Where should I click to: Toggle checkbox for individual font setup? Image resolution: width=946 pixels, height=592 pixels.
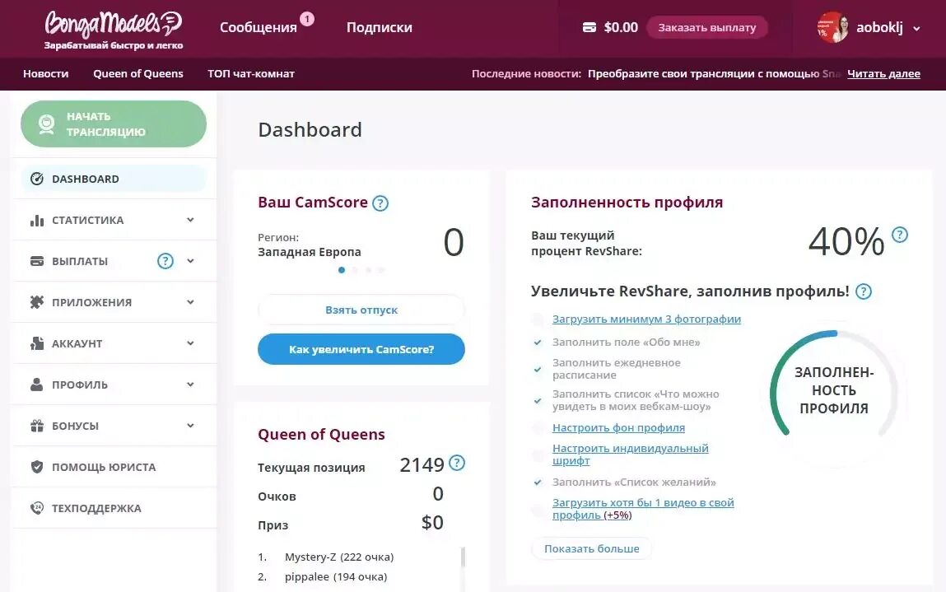click(538, 454)
